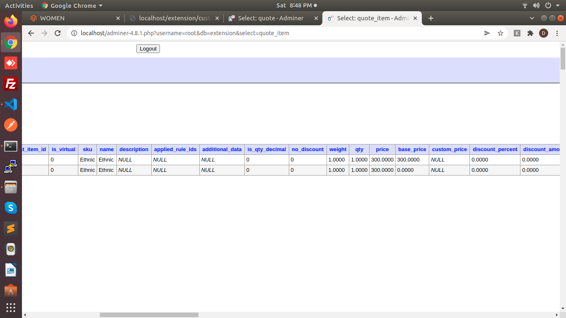566x318 pixels.
Task: Open Skype from the dock
Action: [11, 208]
